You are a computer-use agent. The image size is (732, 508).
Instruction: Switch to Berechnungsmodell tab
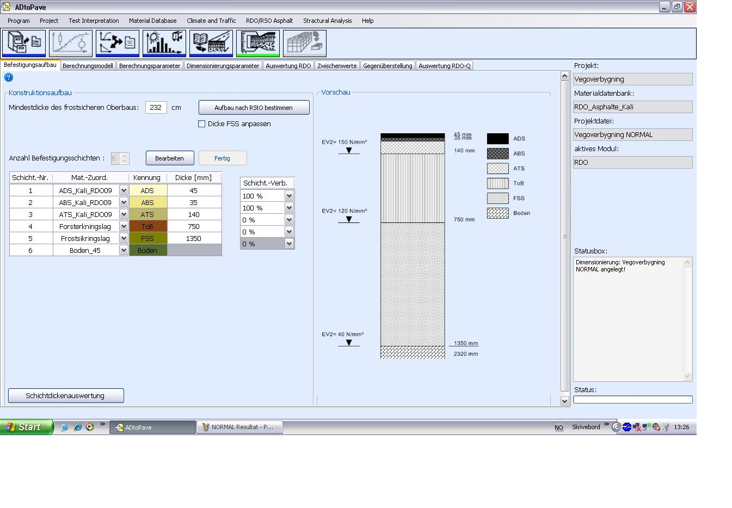click(88, 66)
